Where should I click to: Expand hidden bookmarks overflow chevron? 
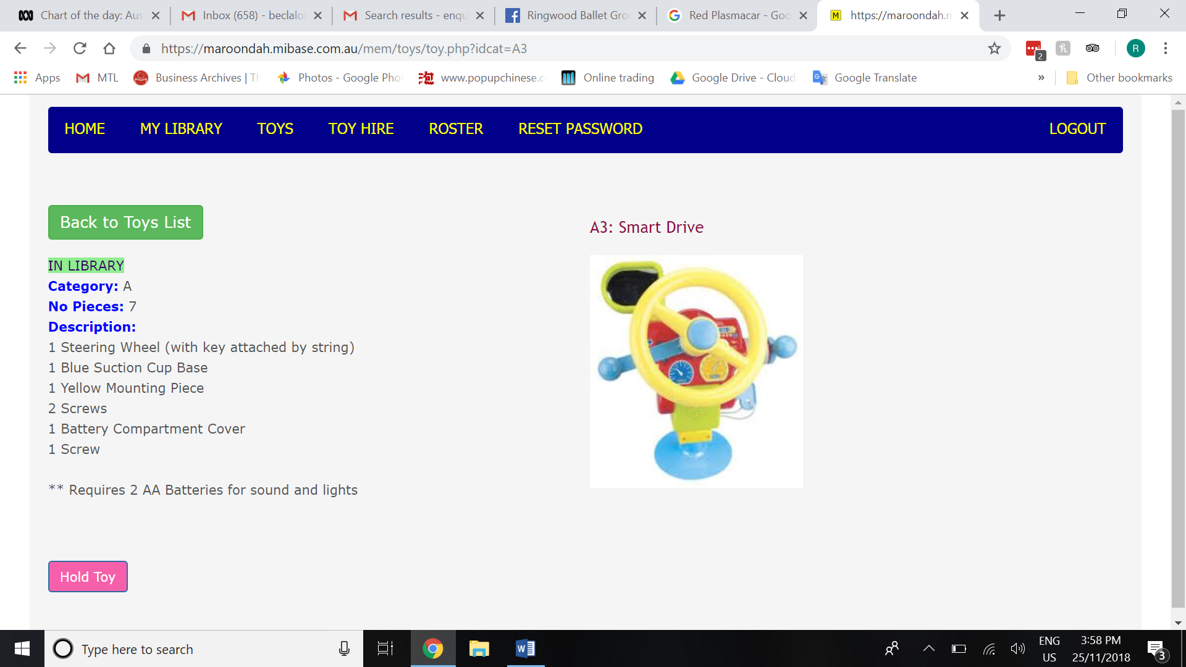pos(1041,78)
